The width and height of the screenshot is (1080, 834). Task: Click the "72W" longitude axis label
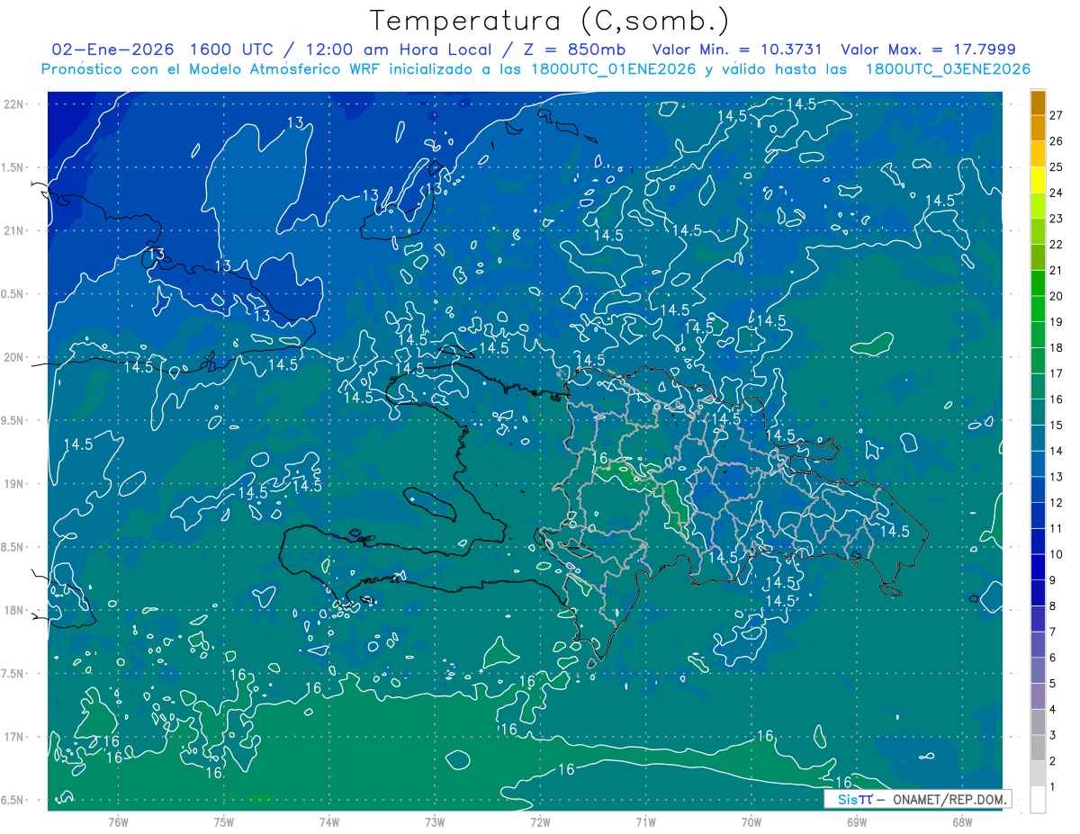pyautogui.click(x=540, y=821)
